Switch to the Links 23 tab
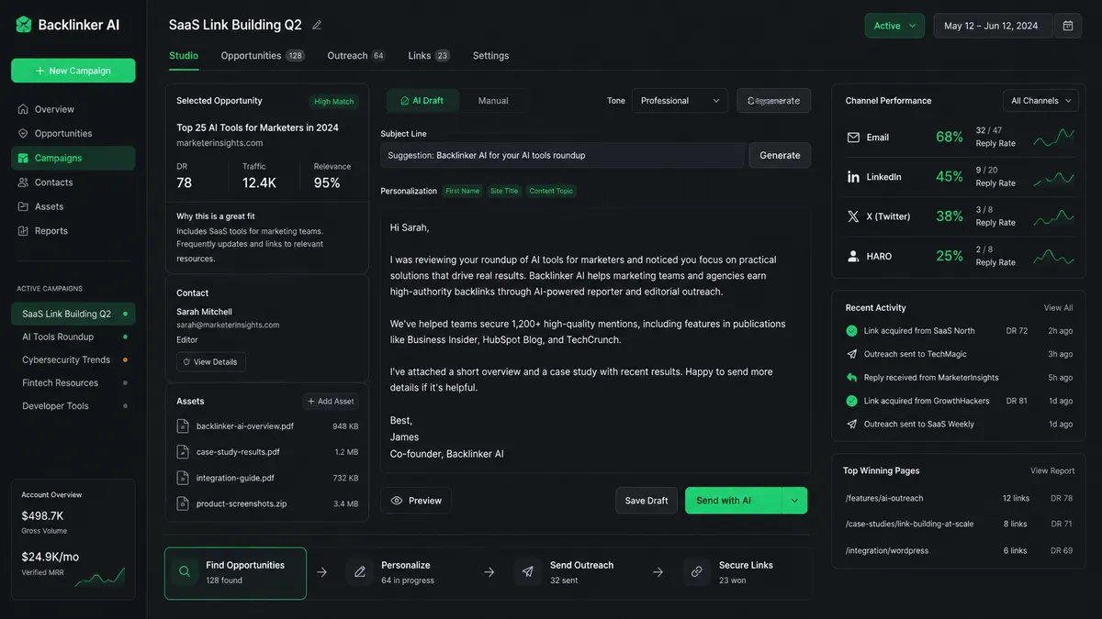This screenshot has height=619, width=1102. point(429,56)
